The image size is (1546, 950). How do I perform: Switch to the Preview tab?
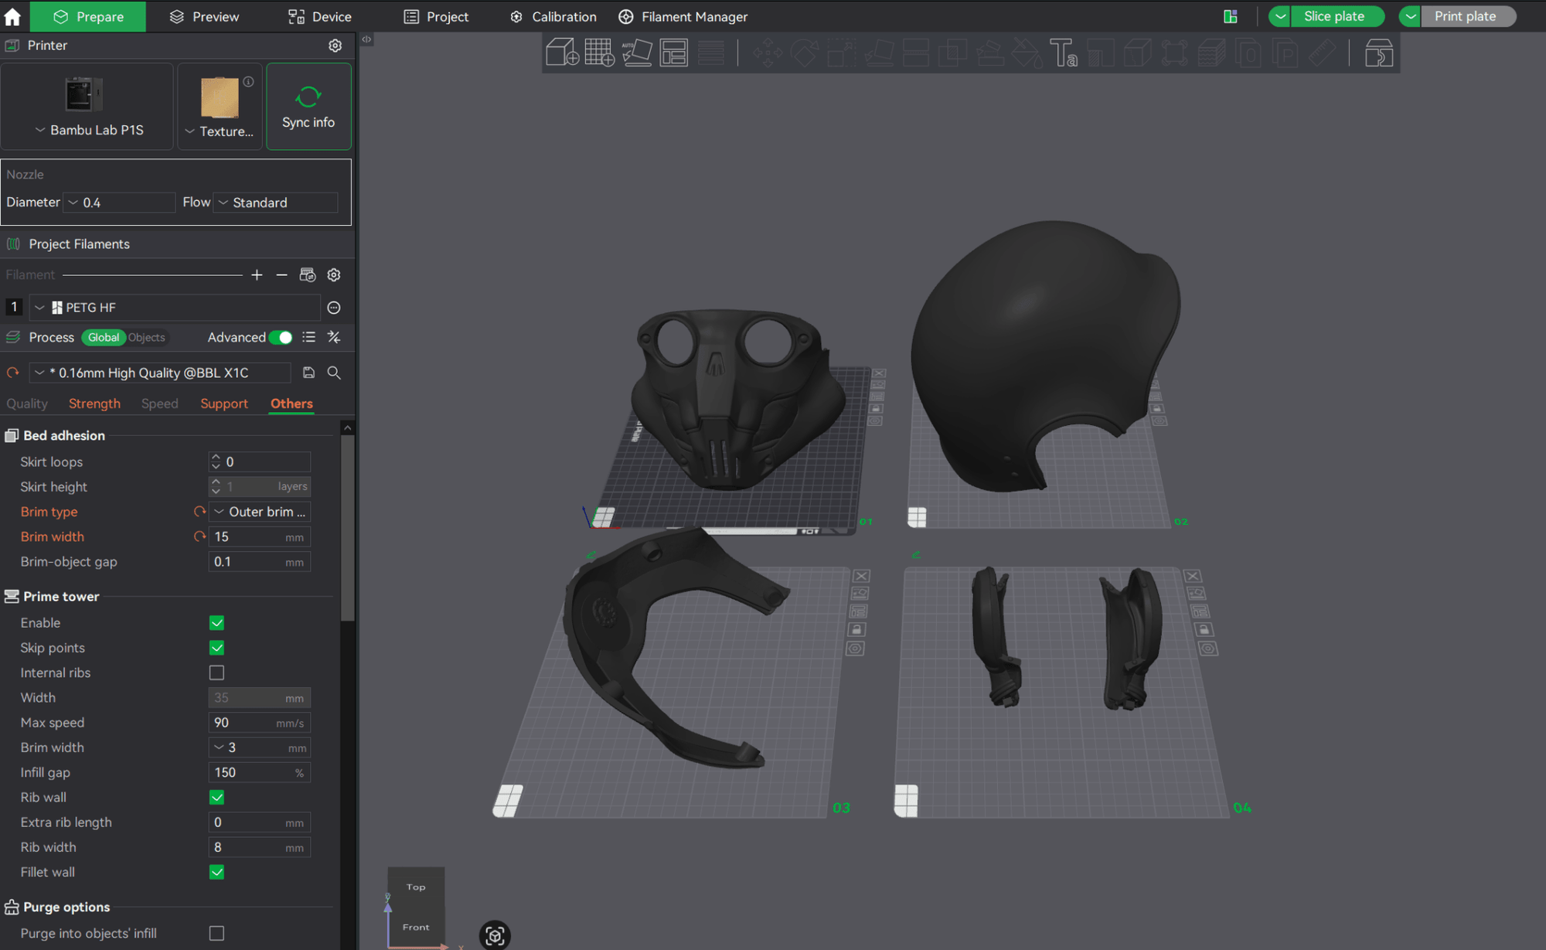tap(204, 16)
